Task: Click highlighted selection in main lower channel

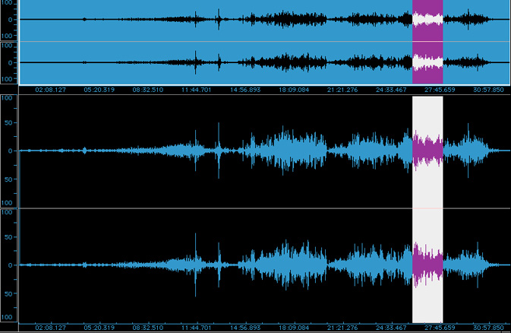Action: (x=427, y=265)
